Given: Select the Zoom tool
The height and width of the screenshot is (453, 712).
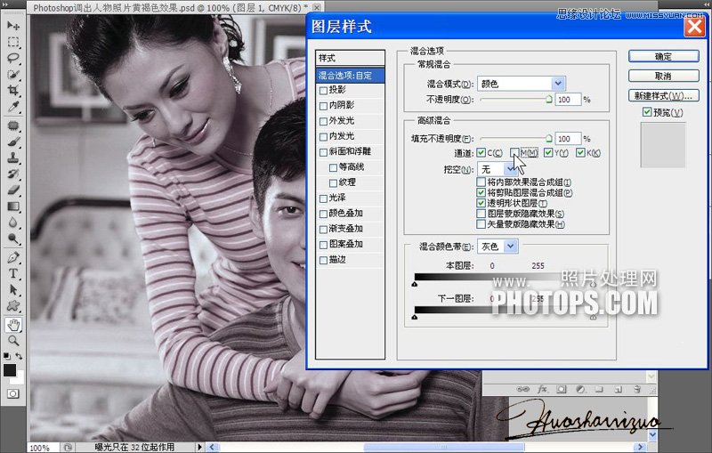Looking at the screenshot, I should [x=13, y=341].
